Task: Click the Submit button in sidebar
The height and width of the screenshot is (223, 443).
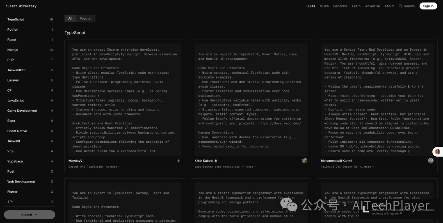Action: click(30, 214)
